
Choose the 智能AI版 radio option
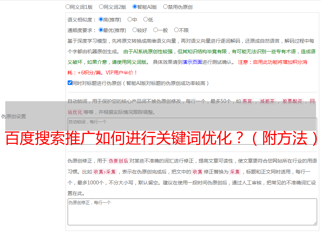(x=135, y=7)
